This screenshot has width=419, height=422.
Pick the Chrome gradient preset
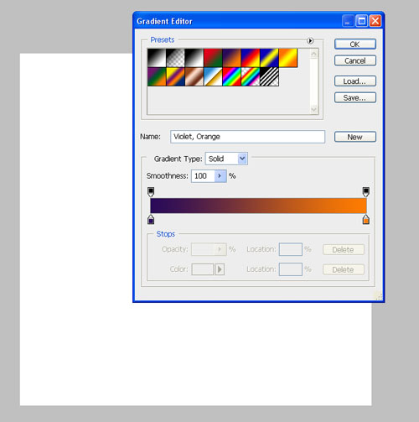[213, 76]
